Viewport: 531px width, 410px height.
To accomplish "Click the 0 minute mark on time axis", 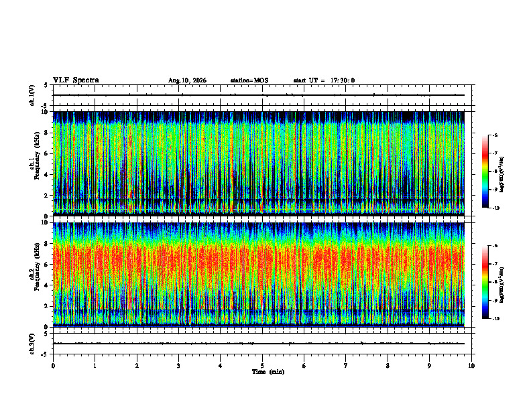I will [x=53, y=366].
